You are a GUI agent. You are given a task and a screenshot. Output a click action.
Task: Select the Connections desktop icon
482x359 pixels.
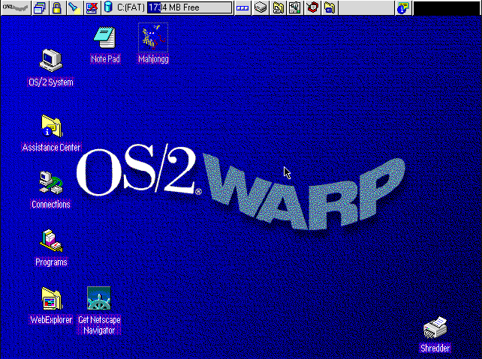51,183
